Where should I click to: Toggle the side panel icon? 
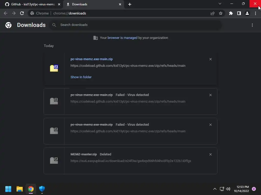(239, 13)
